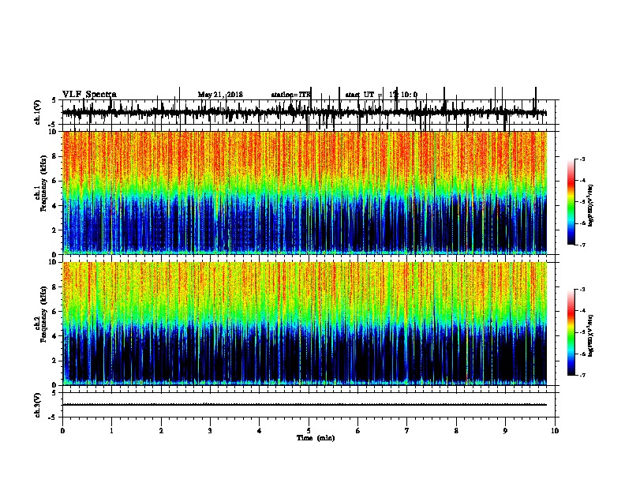Click the "Time (min)" axis title
Screen dimensions: 625x483
point(316,438)
